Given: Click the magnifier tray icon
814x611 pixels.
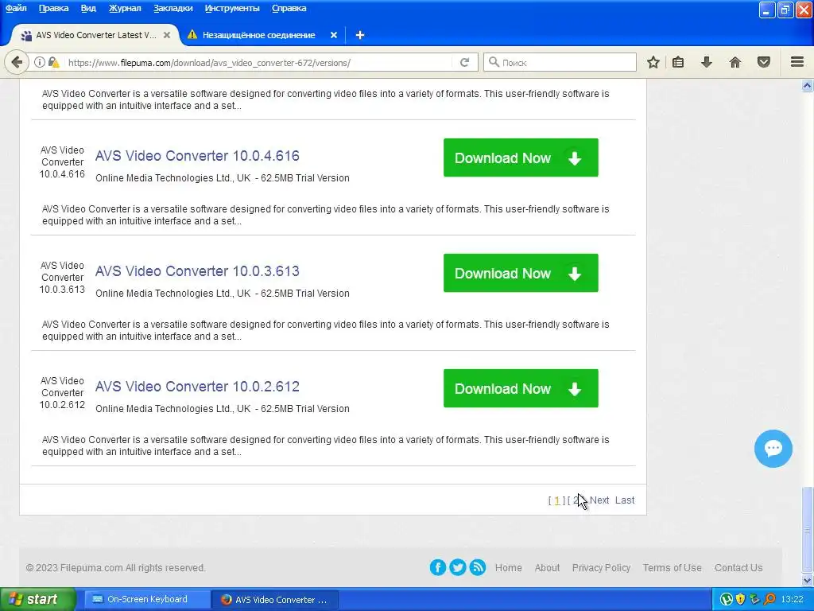Looking at the screenshot, I should (769, 599).
